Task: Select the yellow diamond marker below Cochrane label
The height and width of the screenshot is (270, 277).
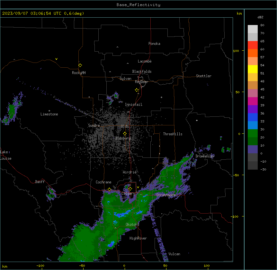Action: pos(109,190)
